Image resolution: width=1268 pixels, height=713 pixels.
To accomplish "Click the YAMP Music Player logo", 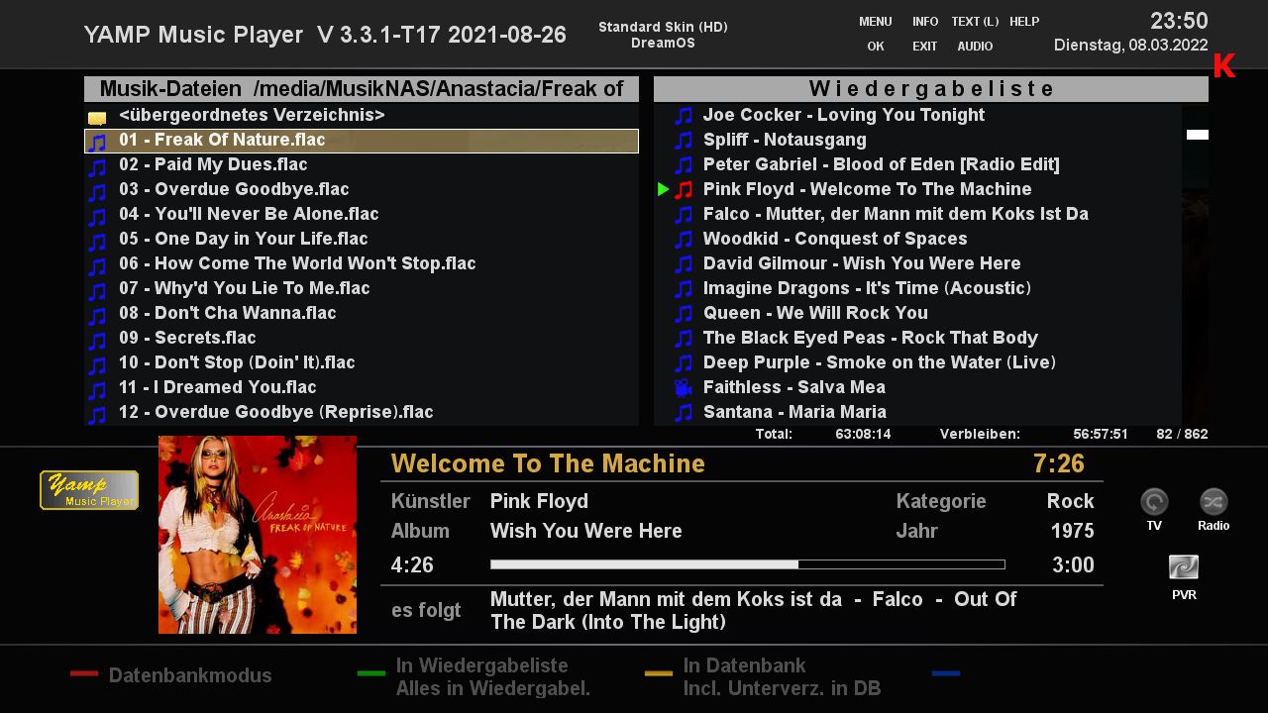I will [89, 490].
